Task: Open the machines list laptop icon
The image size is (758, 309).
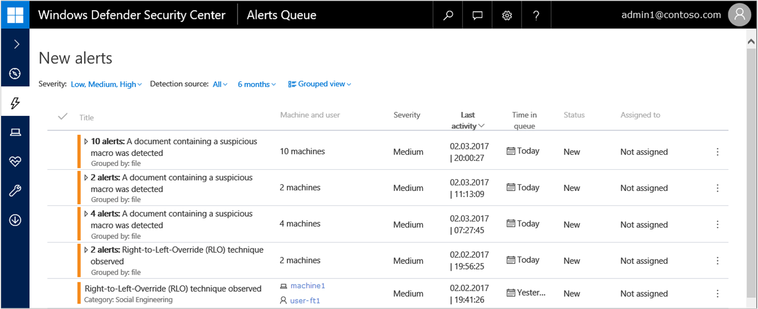Action: 15,133
